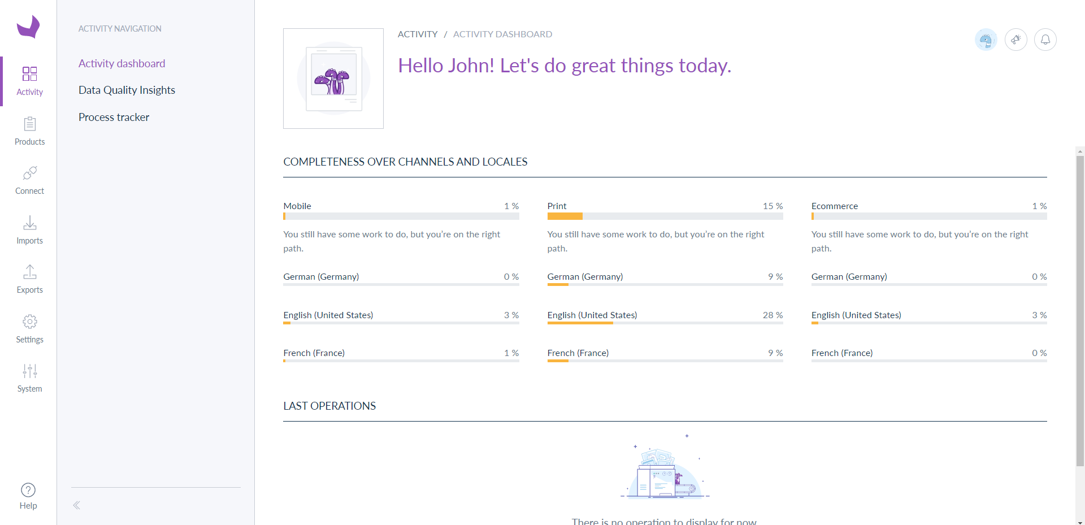Open Data Quality Insights
This screenshot has height=525, width=1085.
[127, 90]
